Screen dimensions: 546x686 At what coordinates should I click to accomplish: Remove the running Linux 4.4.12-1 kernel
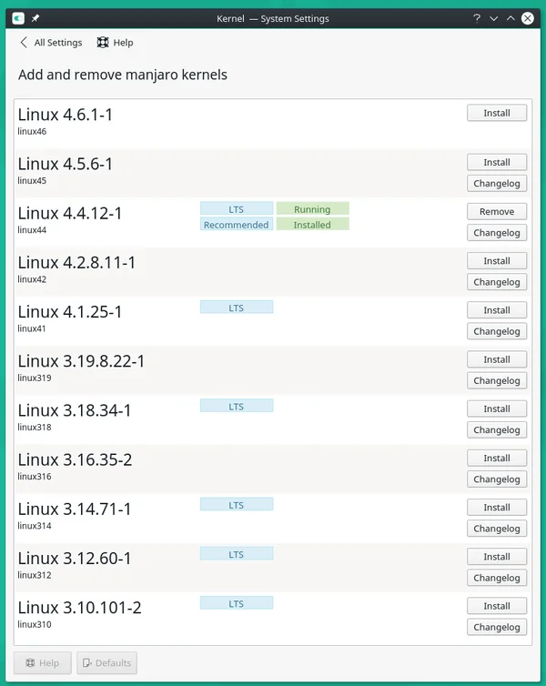[x=496, y=211]
